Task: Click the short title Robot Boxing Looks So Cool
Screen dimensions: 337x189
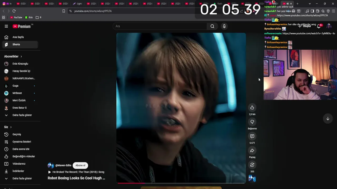Action: [x=76, y=178]
